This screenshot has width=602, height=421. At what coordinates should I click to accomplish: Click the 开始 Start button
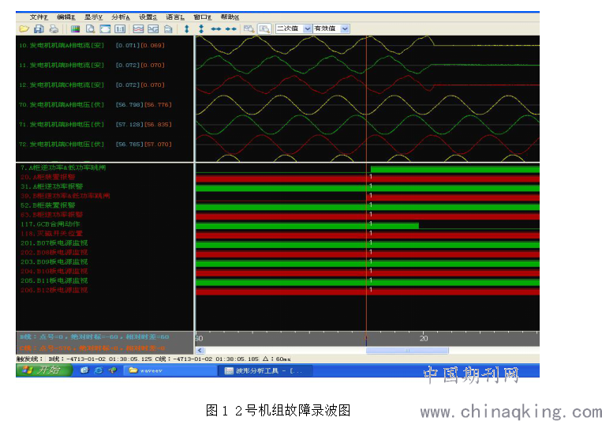click(x=43, y=370)
